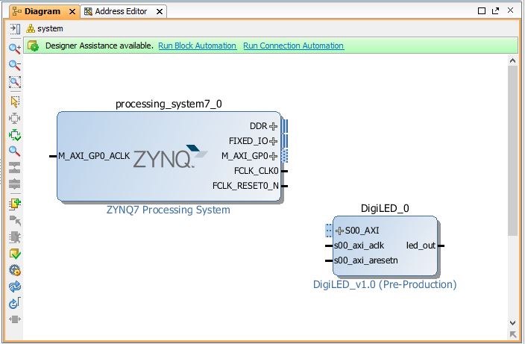
Task: Close the Diagram tab
Action: point(72,12)
